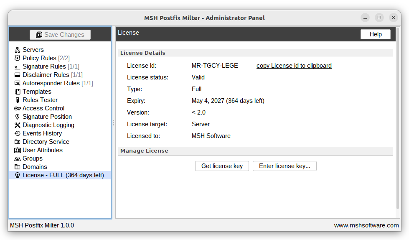Click the Signature Position pin icon
Image resolution: width=409 pixels, height=240 pixels.
pos(17,117)
